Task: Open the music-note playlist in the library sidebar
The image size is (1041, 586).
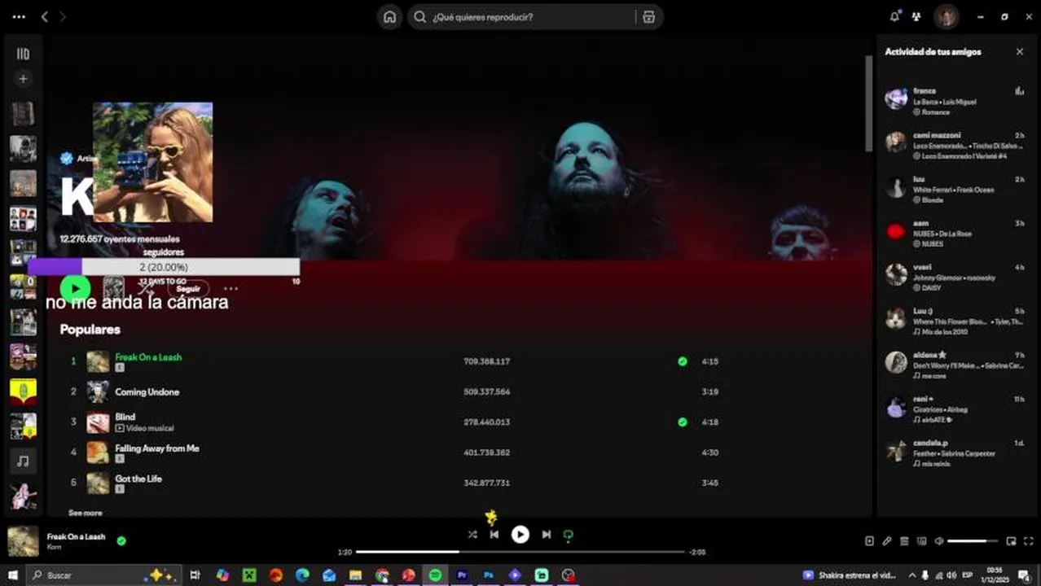Action: [23, 461]
